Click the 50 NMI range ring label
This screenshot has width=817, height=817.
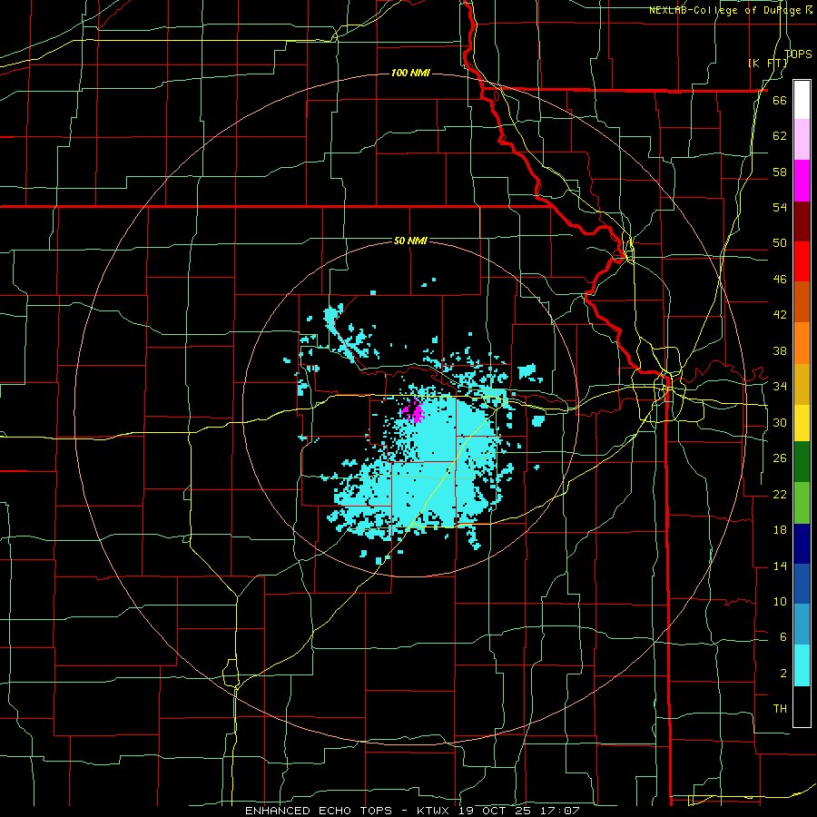pyautogui.click(x=410, y=241)
